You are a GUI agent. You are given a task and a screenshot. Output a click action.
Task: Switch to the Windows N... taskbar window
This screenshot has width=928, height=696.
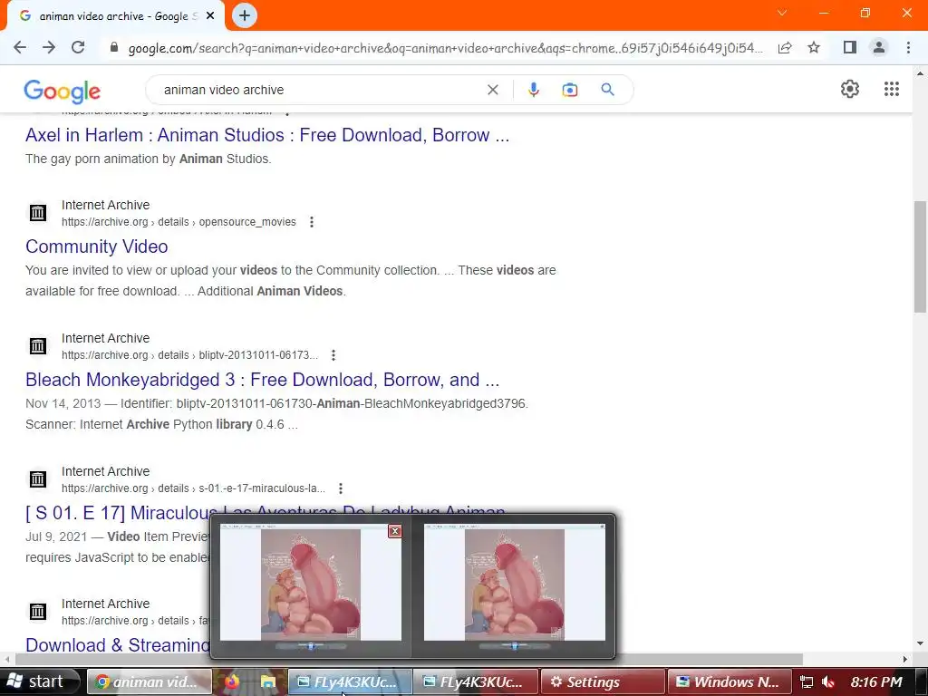click(730, 681)
